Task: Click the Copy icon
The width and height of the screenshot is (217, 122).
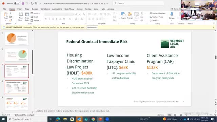Action: point(11,17)
